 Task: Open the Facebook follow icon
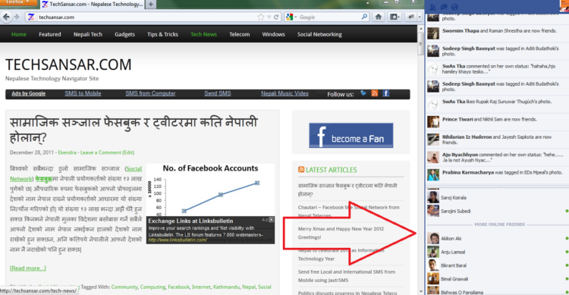tap(385, 93)
